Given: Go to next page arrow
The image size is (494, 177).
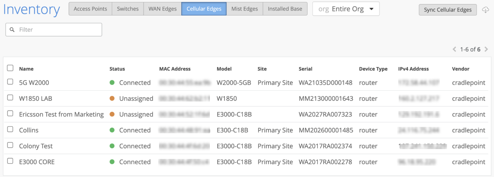Looking at the screenshot, I should pyautogui.click(x=486, y=49).
